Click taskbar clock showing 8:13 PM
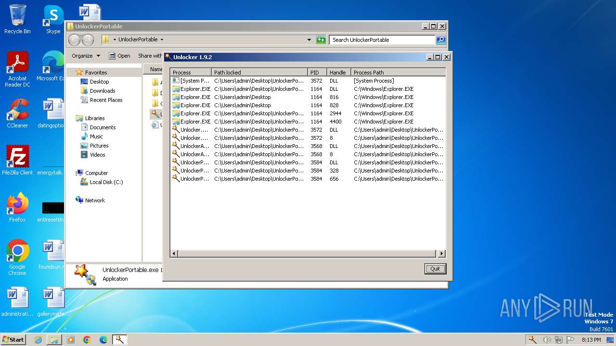 pyautogui.click(x=591, y=340)
